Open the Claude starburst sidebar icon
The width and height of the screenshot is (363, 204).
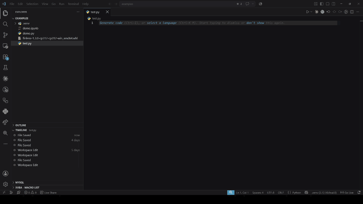[x=5, y=79]
